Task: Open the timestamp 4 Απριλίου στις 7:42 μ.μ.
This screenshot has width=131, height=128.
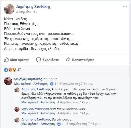Action: (x=74, y=102)
